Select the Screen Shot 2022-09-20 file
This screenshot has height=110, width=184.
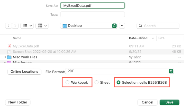point(92,51)
